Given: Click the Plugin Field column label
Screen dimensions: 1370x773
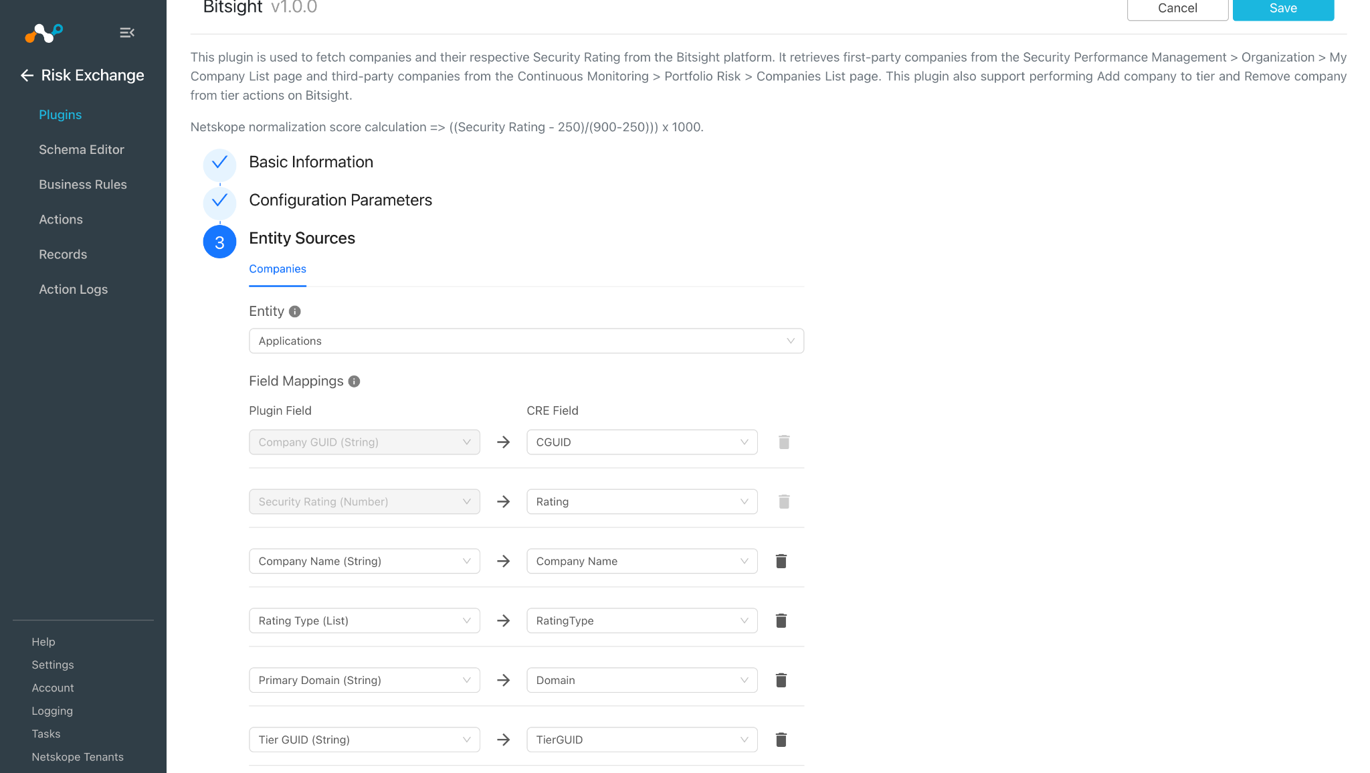Looking at the screenshot, I should 280,411.
